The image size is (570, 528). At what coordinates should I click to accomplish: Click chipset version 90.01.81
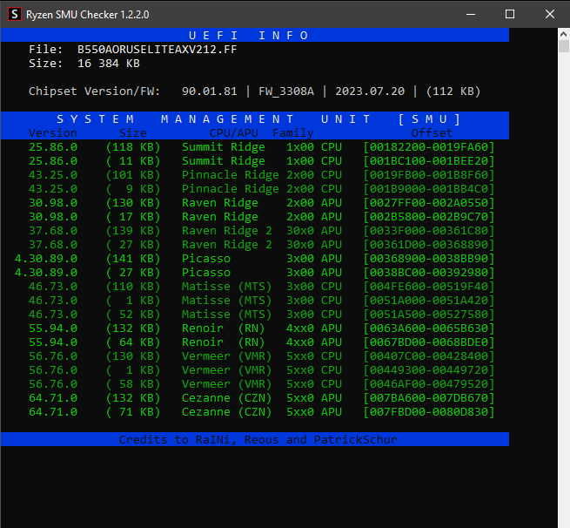(210, 91)
